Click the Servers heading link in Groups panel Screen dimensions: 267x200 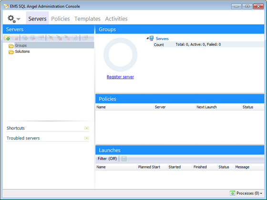coord(162,39)
